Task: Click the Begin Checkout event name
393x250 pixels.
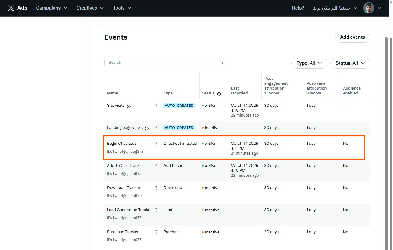Action: [x=121, y=144]
